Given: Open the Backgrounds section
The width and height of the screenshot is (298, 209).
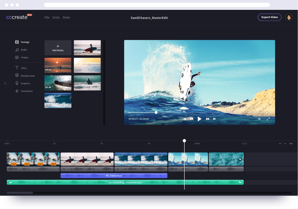Looking at the screenshot, I should point(28,76).
